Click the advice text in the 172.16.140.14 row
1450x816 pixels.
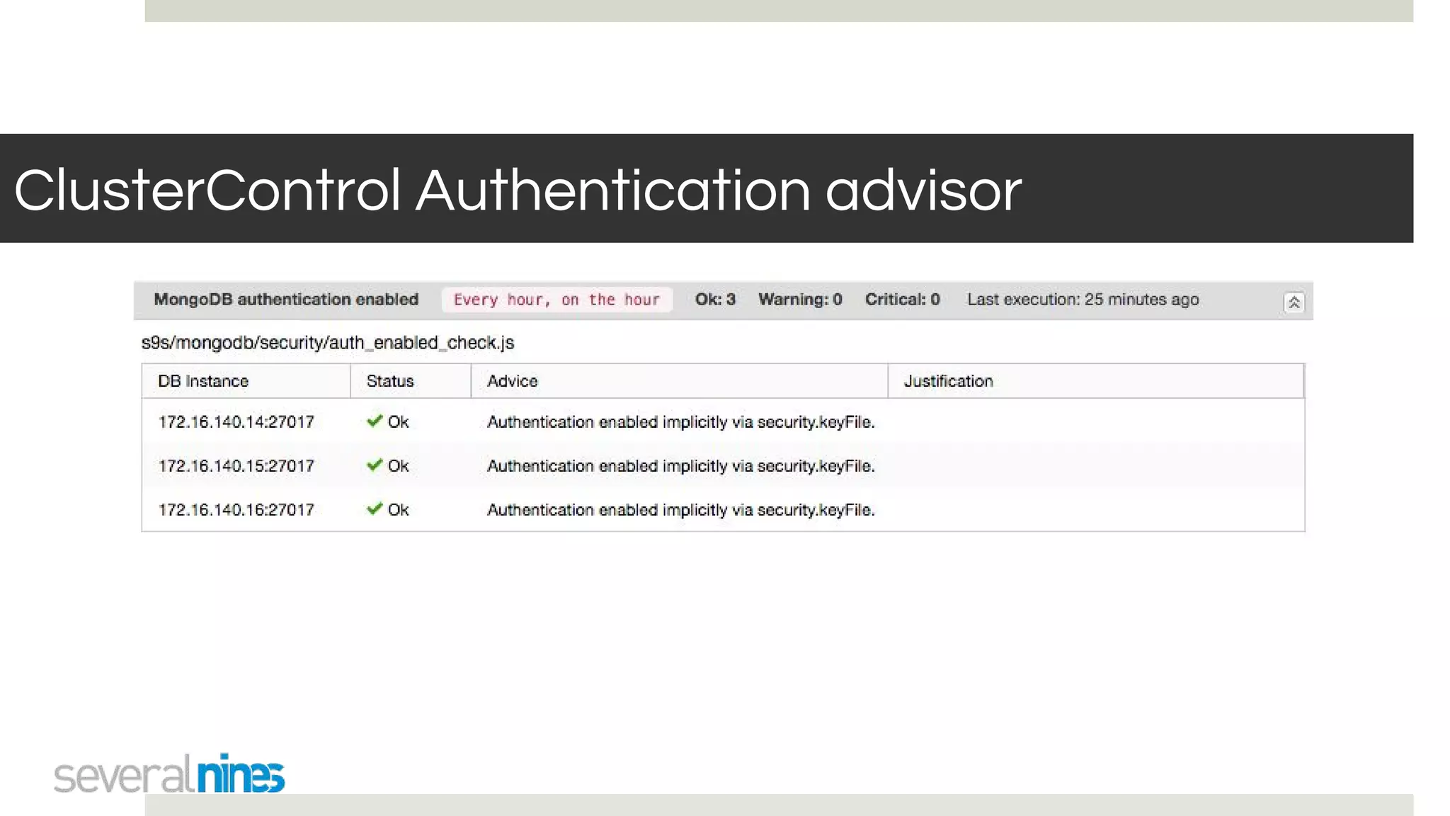coord(681,422)
